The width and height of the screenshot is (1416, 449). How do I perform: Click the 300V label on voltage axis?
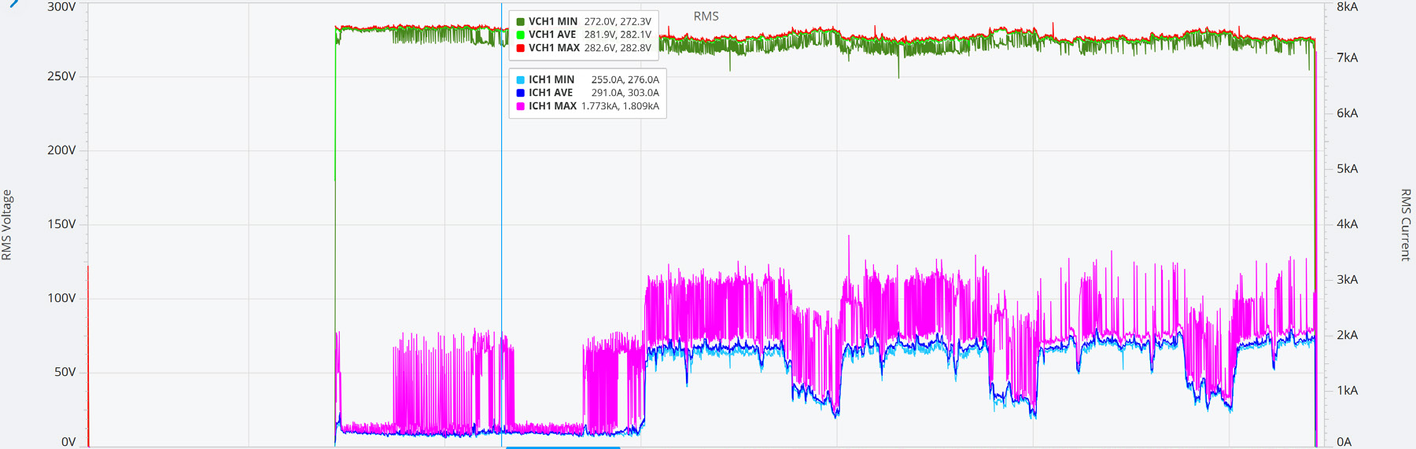point(61,7)
